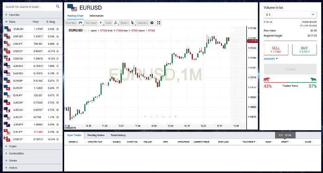Viewport: 323px width, 173px height.
Task: Favorite CADCHF with its star
Action: [x=58, y=139]
